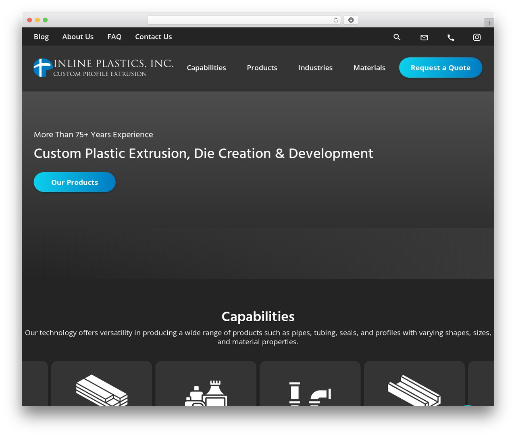The height and width of the screenshot is (437, 516).
Task: Open the Instagram icon link
Action: pos(477,37)
